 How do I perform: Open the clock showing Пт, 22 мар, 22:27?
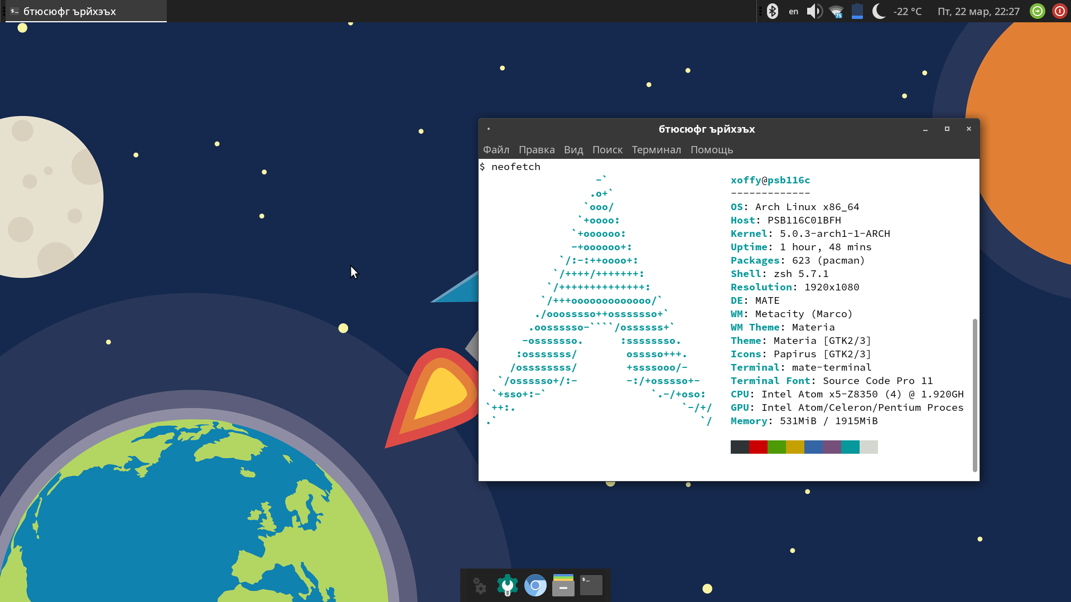(x=978, y=12)
